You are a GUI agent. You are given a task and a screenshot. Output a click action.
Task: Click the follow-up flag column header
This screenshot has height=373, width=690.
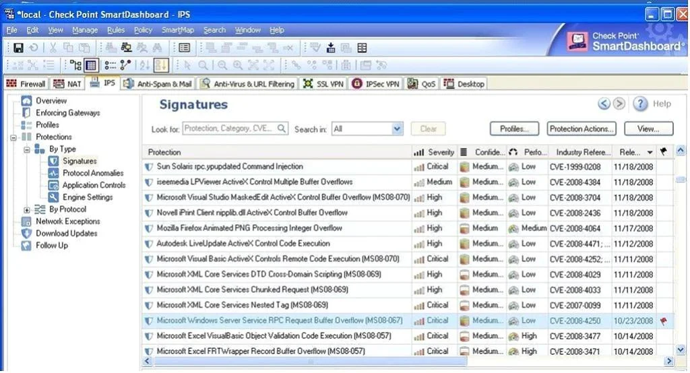[664, 151]
